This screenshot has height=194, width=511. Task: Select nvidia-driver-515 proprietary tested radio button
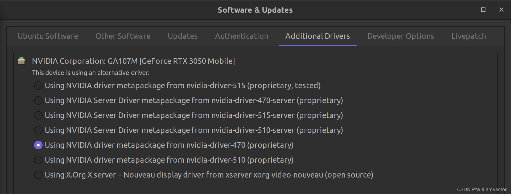tap(38, 86)
